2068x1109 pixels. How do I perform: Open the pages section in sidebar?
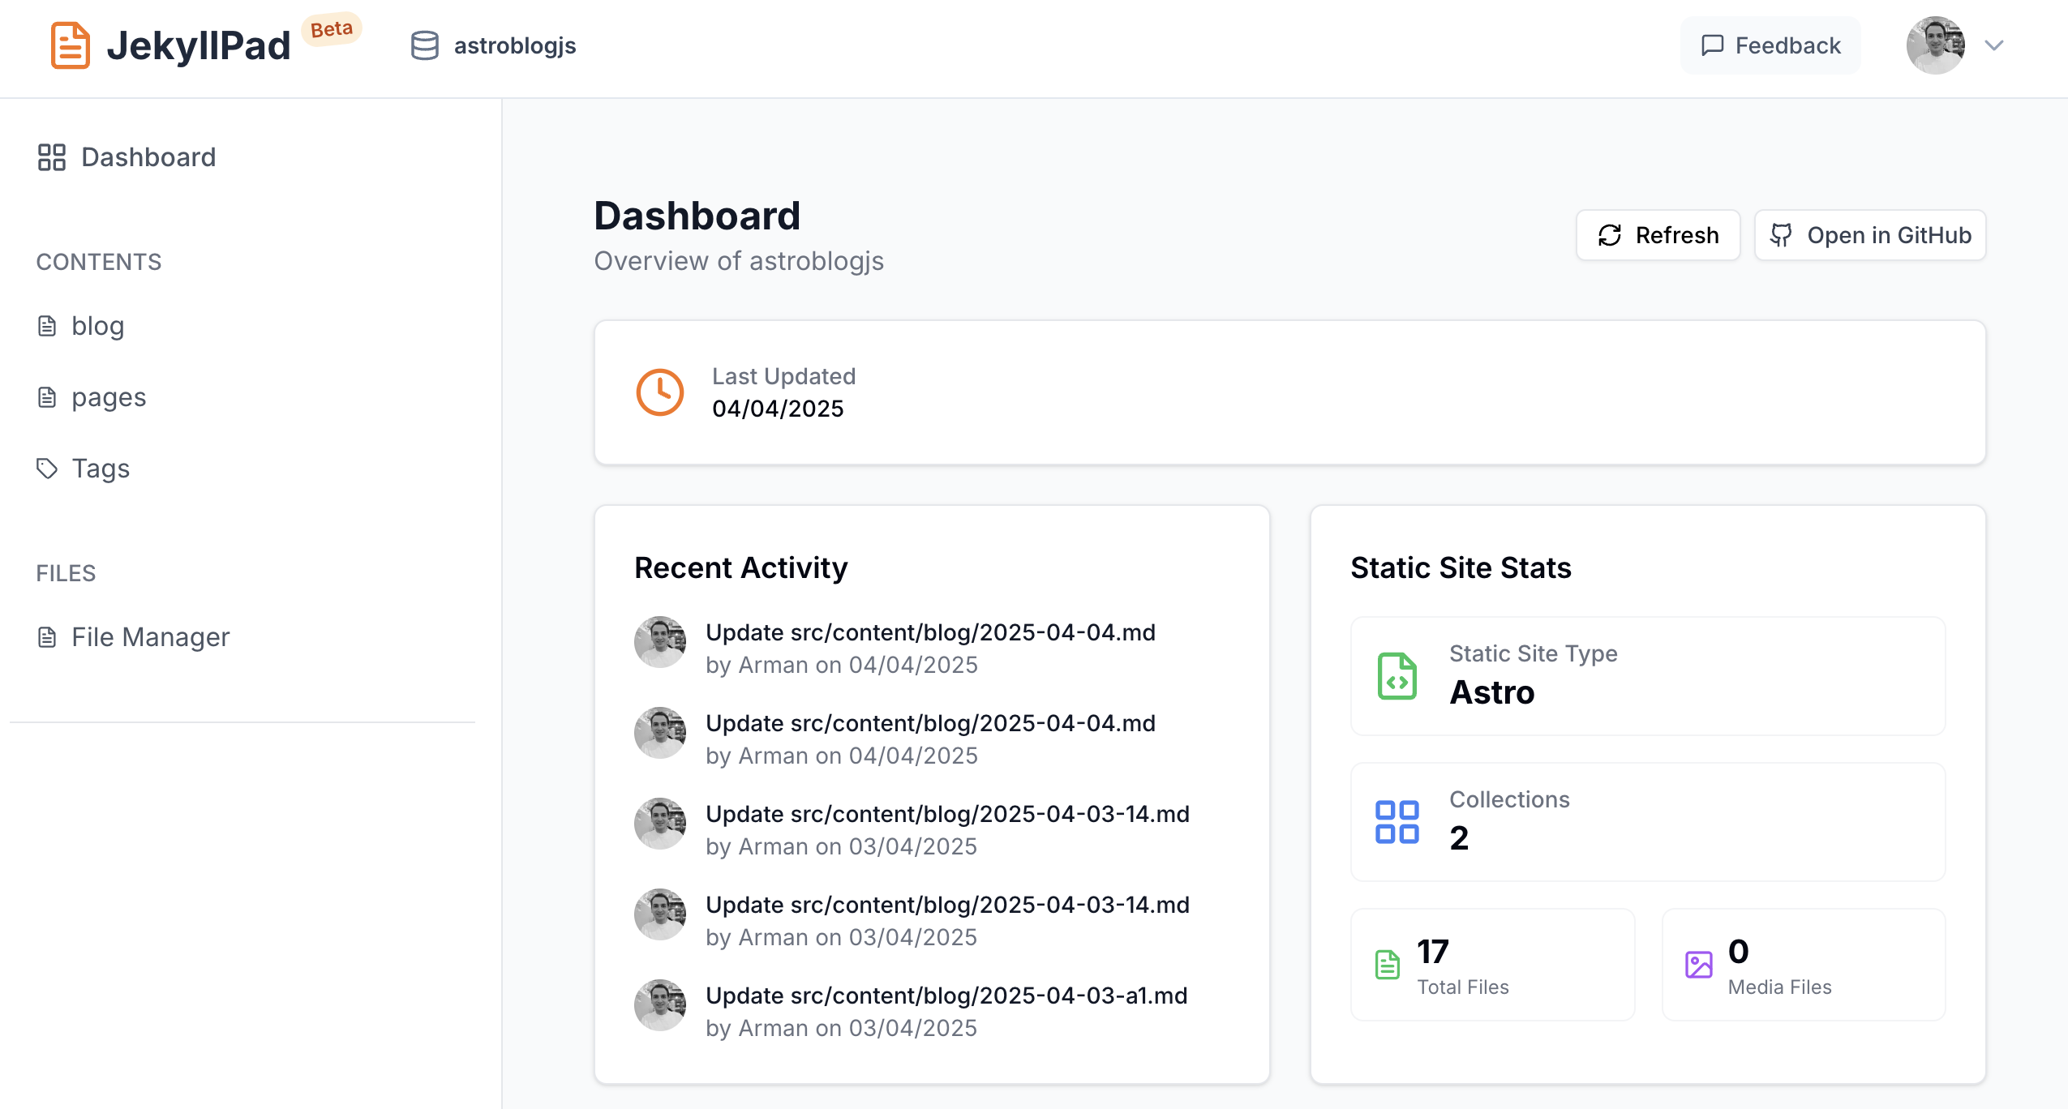(x=109, y=396)
